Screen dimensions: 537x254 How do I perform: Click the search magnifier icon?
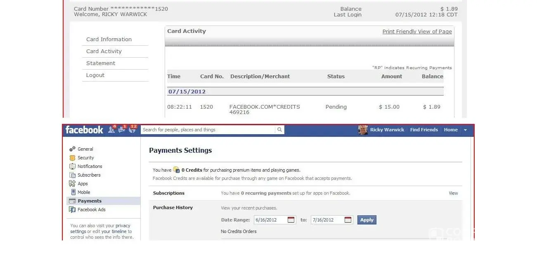279,130
